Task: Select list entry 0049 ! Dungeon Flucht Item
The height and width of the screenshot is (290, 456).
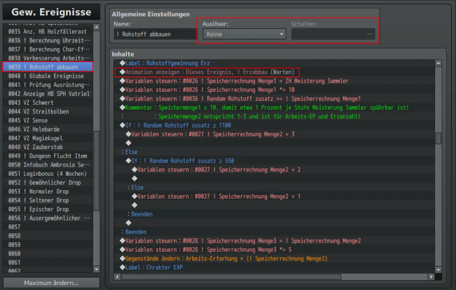Action: click(x=48, y=156)
